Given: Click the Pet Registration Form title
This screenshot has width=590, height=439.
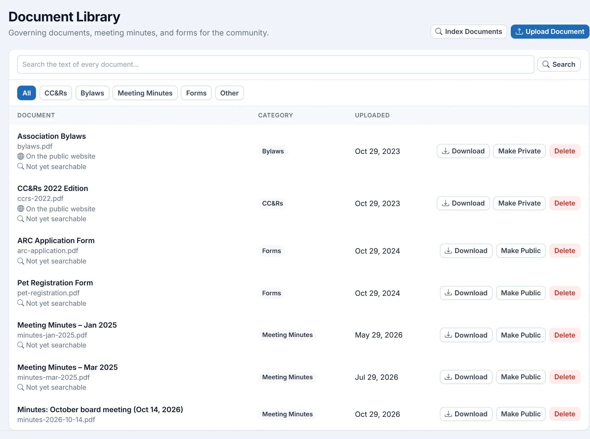Looking at the screenshot, I should [55, 283].
